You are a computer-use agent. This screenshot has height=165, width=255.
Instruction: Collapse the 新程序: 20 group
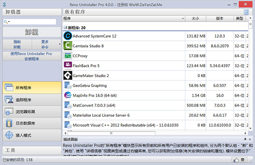pyautogui.click(x=65, y=28)
